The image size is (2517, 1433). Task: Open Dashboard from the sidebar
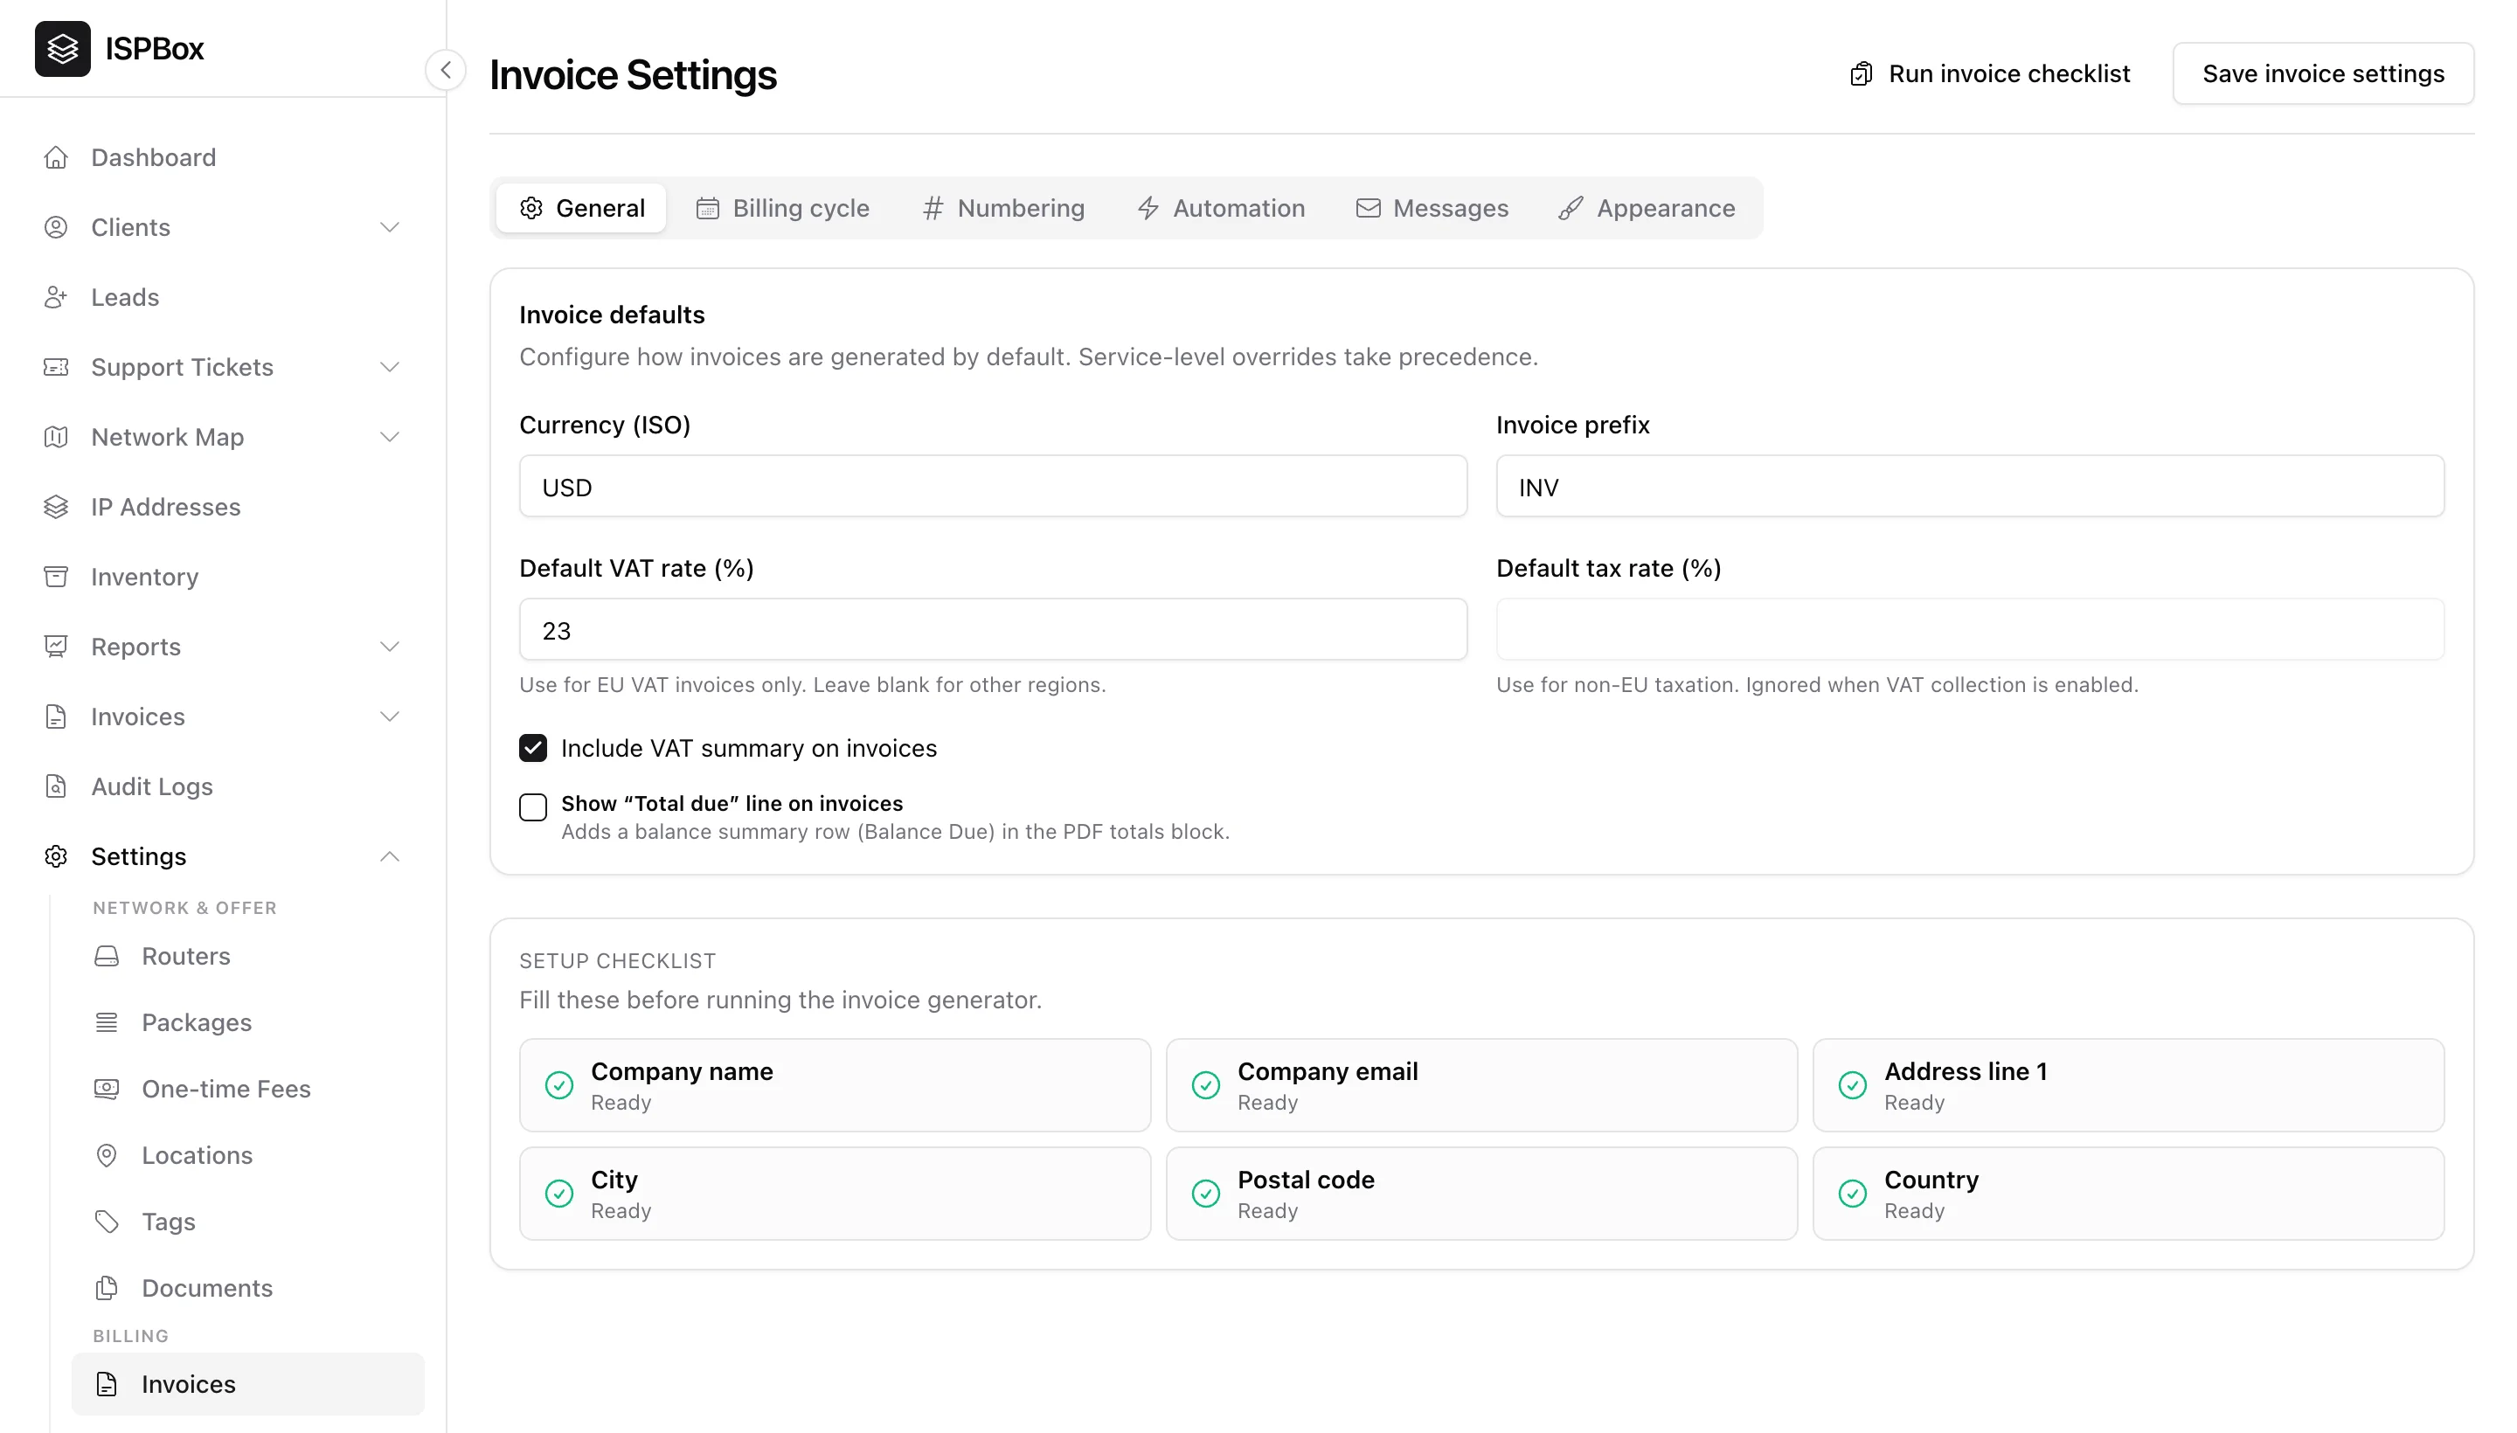[223, 157]
